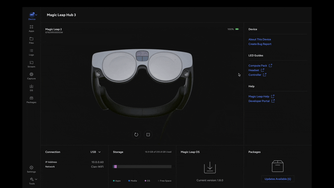Image resolution: width=334 pixels, height=188 pixels.
Task: Open the OS download section in sidebar
Action: tap(31, 88)
